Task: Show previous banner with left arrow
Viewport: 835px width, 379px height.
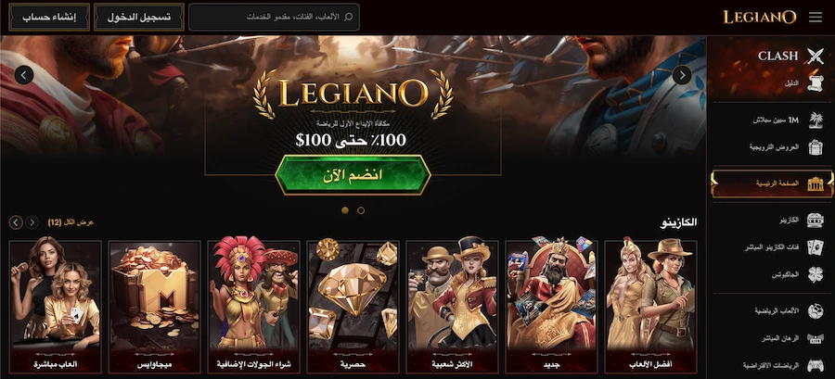Action: tap(24, 75)
